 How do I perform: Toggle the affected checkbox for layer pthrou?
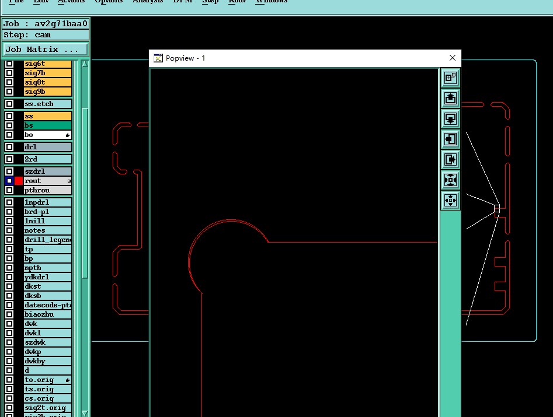point(9,190)
